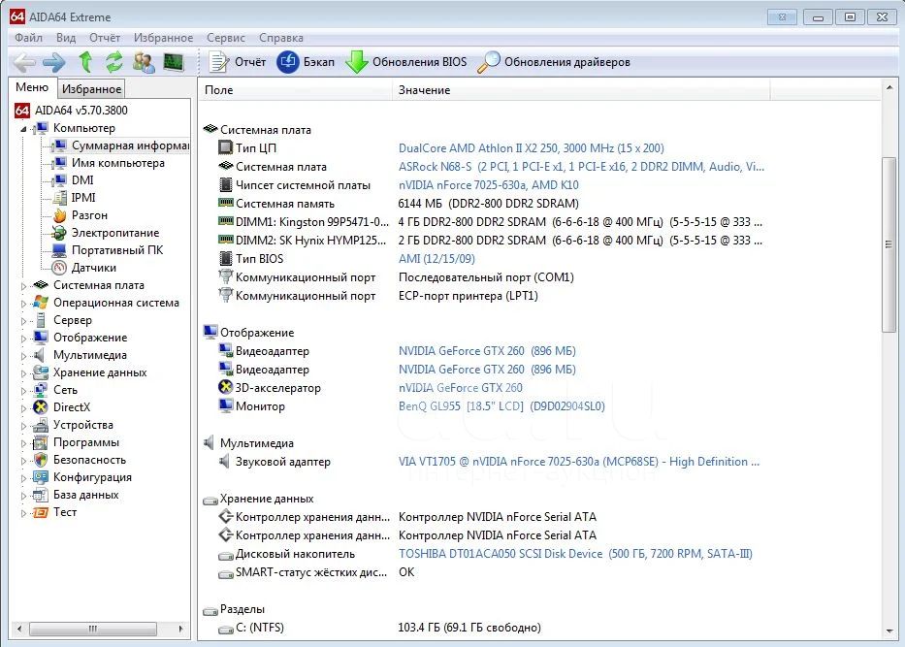Open the Вид menu
This screenshot has height=647, width=905.
(66, 38)
